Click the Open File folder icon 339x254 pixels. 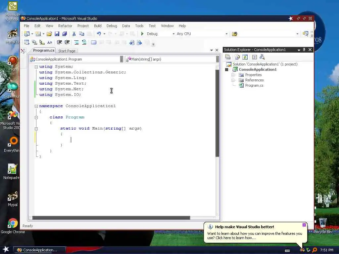49,34
